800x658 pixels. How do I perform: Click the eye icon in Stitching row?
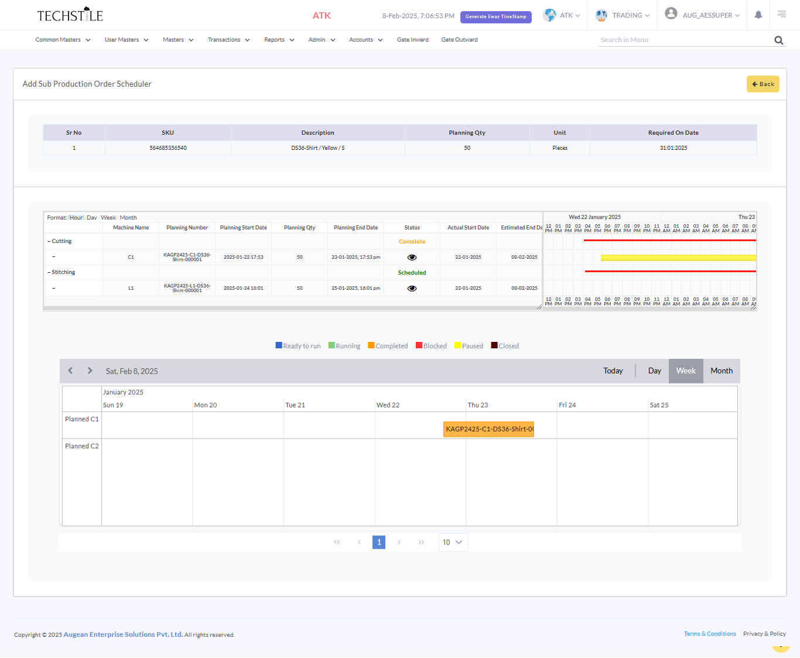[x=412, y=289]
